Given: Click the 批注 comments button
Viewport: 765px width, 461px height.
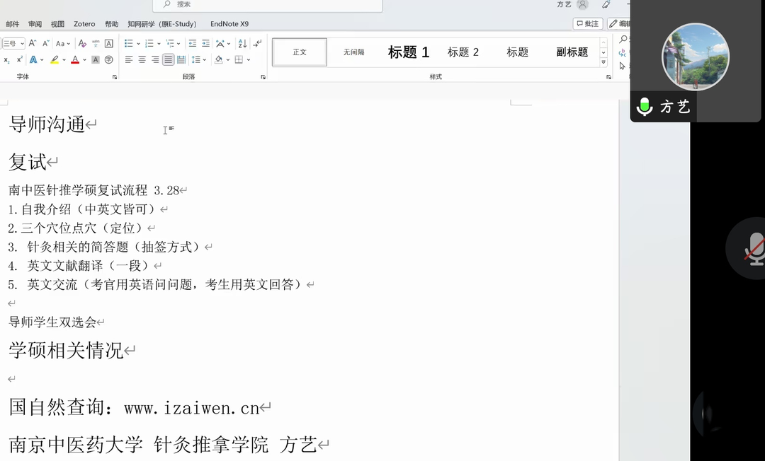Looking at the screenshot, I should point(588,23).
